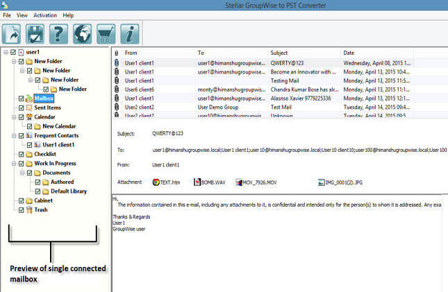Screen dimensions: 448x292
Task: Click paperclip icon of Testing Mail row
Action: [x=117, y=80]
